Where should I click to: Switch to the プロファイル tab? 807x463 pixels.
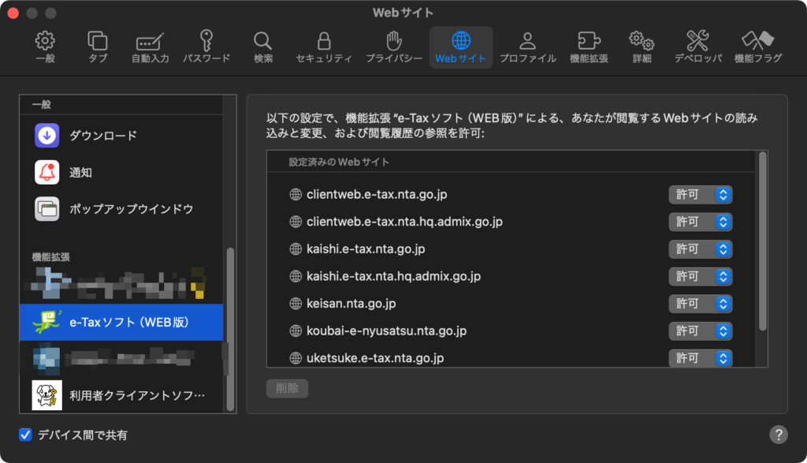(527, 47)
